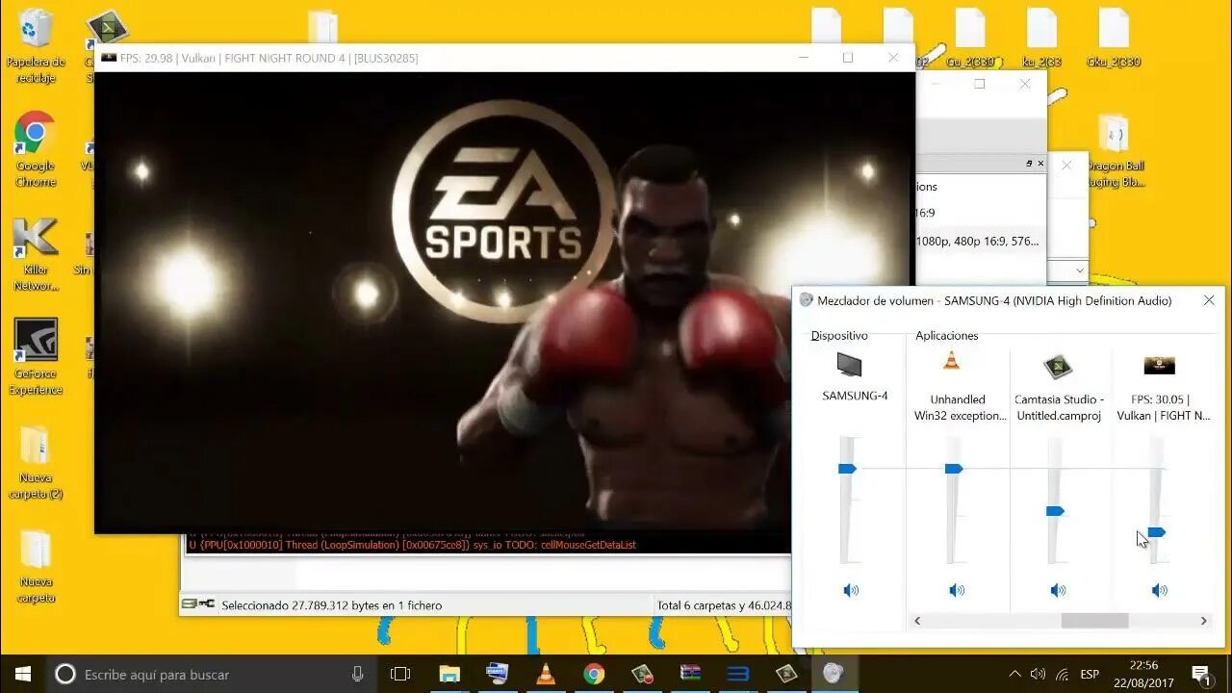Select the Gku_2(330 desktop file
This screenshot has height=693, width=1232.
pos(1115,38)
